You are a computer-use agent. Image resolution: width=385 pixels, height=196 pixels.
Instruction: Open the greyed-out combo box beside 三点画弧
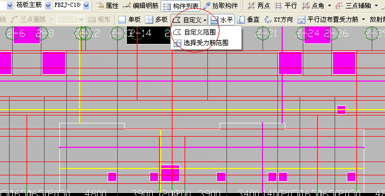(71, 20)
